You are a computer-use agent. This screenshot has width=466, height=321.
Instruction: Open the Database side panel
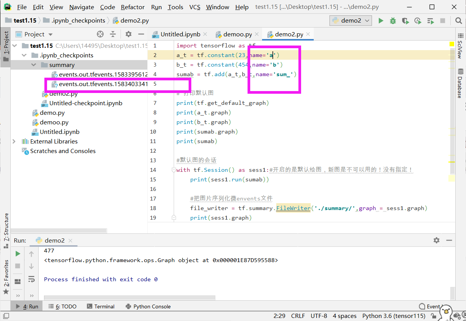tap(460, 83)
